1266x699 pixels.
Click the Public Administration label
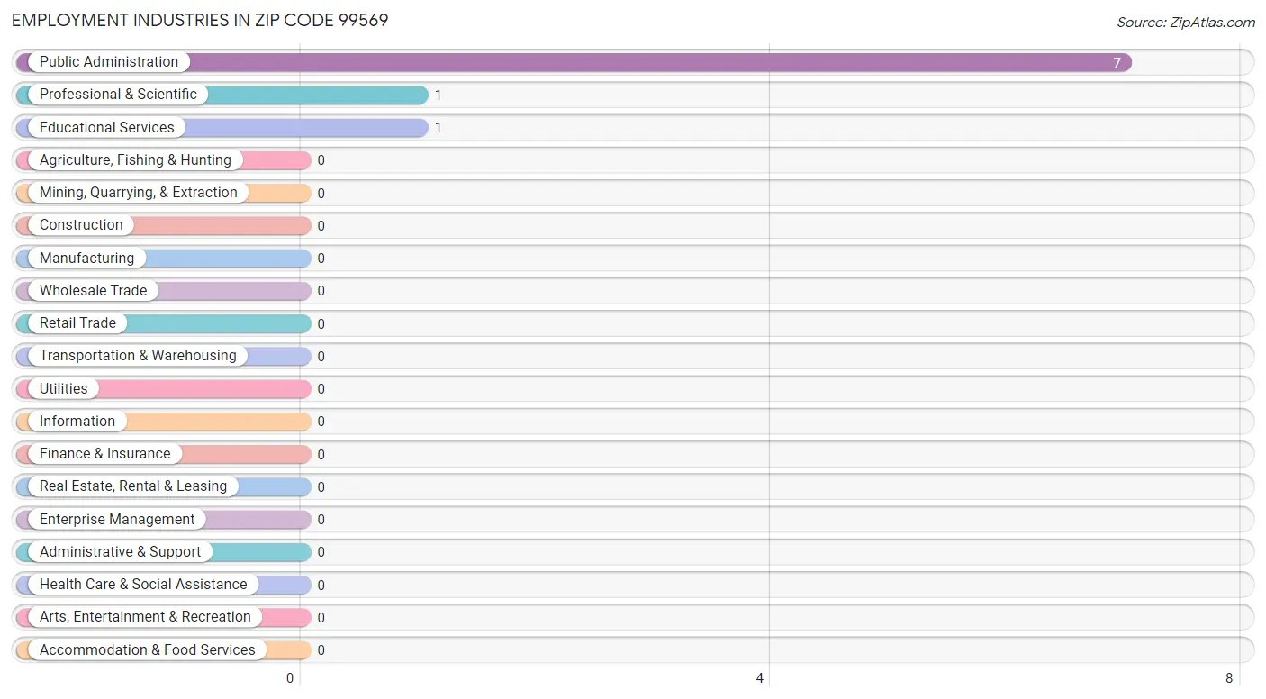coord(109,62)
